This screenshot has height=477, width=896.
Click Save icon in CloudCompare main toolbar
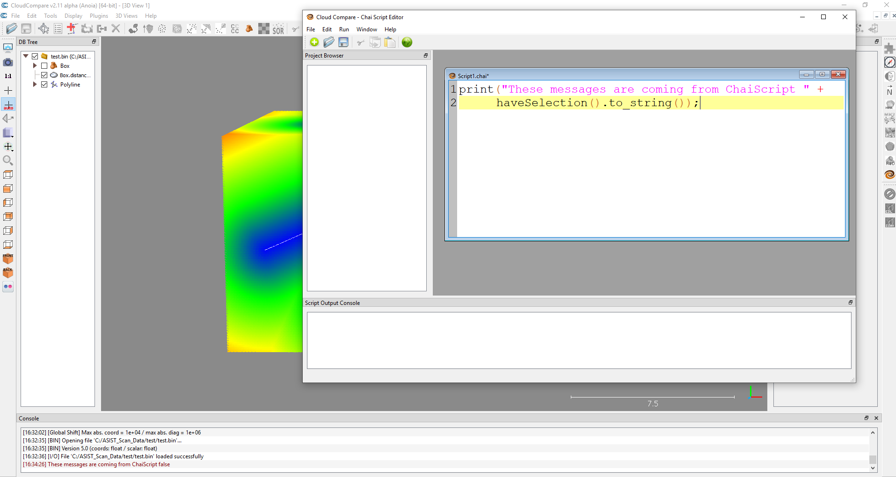click(x=26, y=29)
